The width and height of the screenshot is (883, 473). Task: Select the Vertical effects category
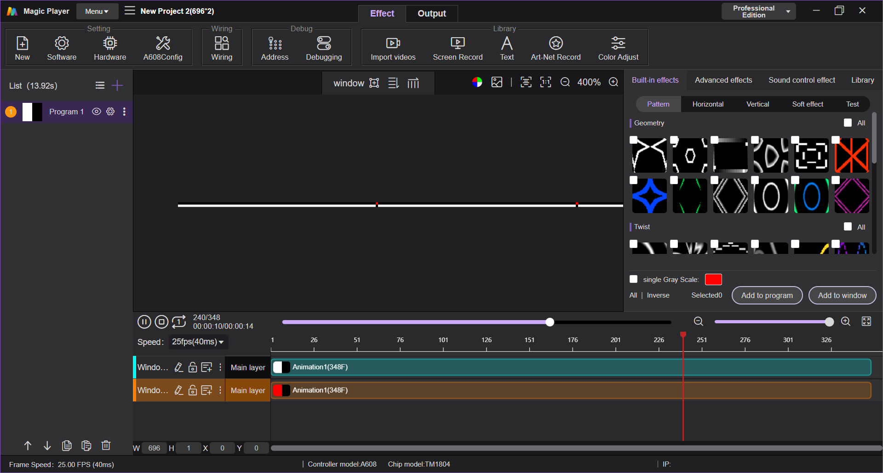[x=757, y=104]
